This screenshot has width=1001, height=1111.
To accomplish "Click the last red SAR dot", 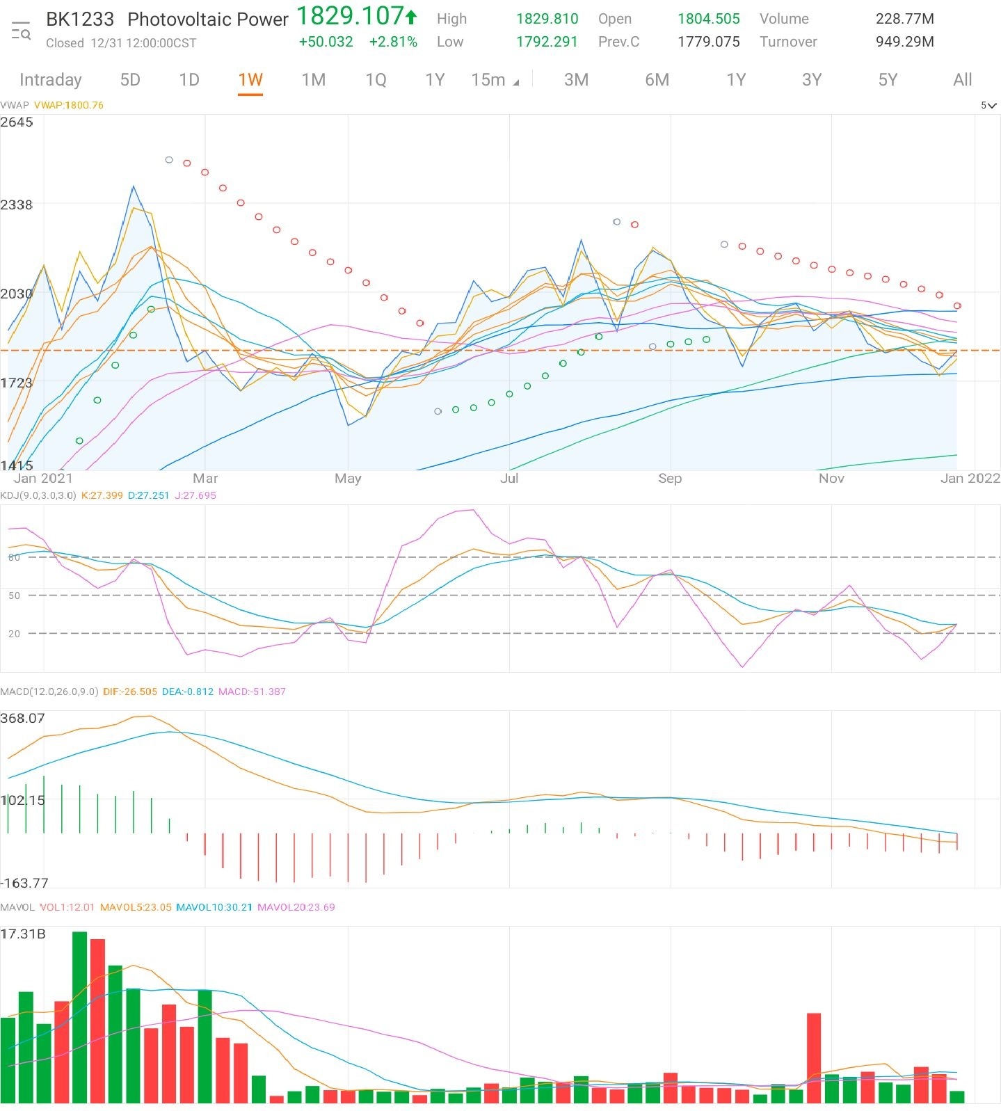I will pyautogui.click(x=957, y=306).
